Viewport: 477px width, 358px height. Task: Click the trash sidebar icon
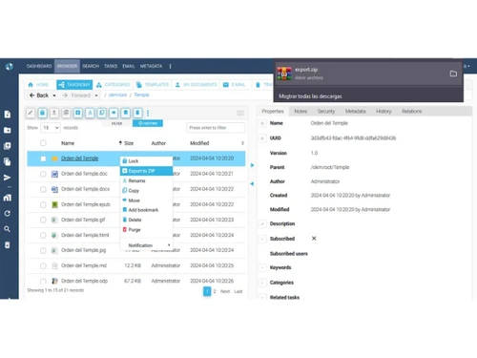click(x=8, y=244)
